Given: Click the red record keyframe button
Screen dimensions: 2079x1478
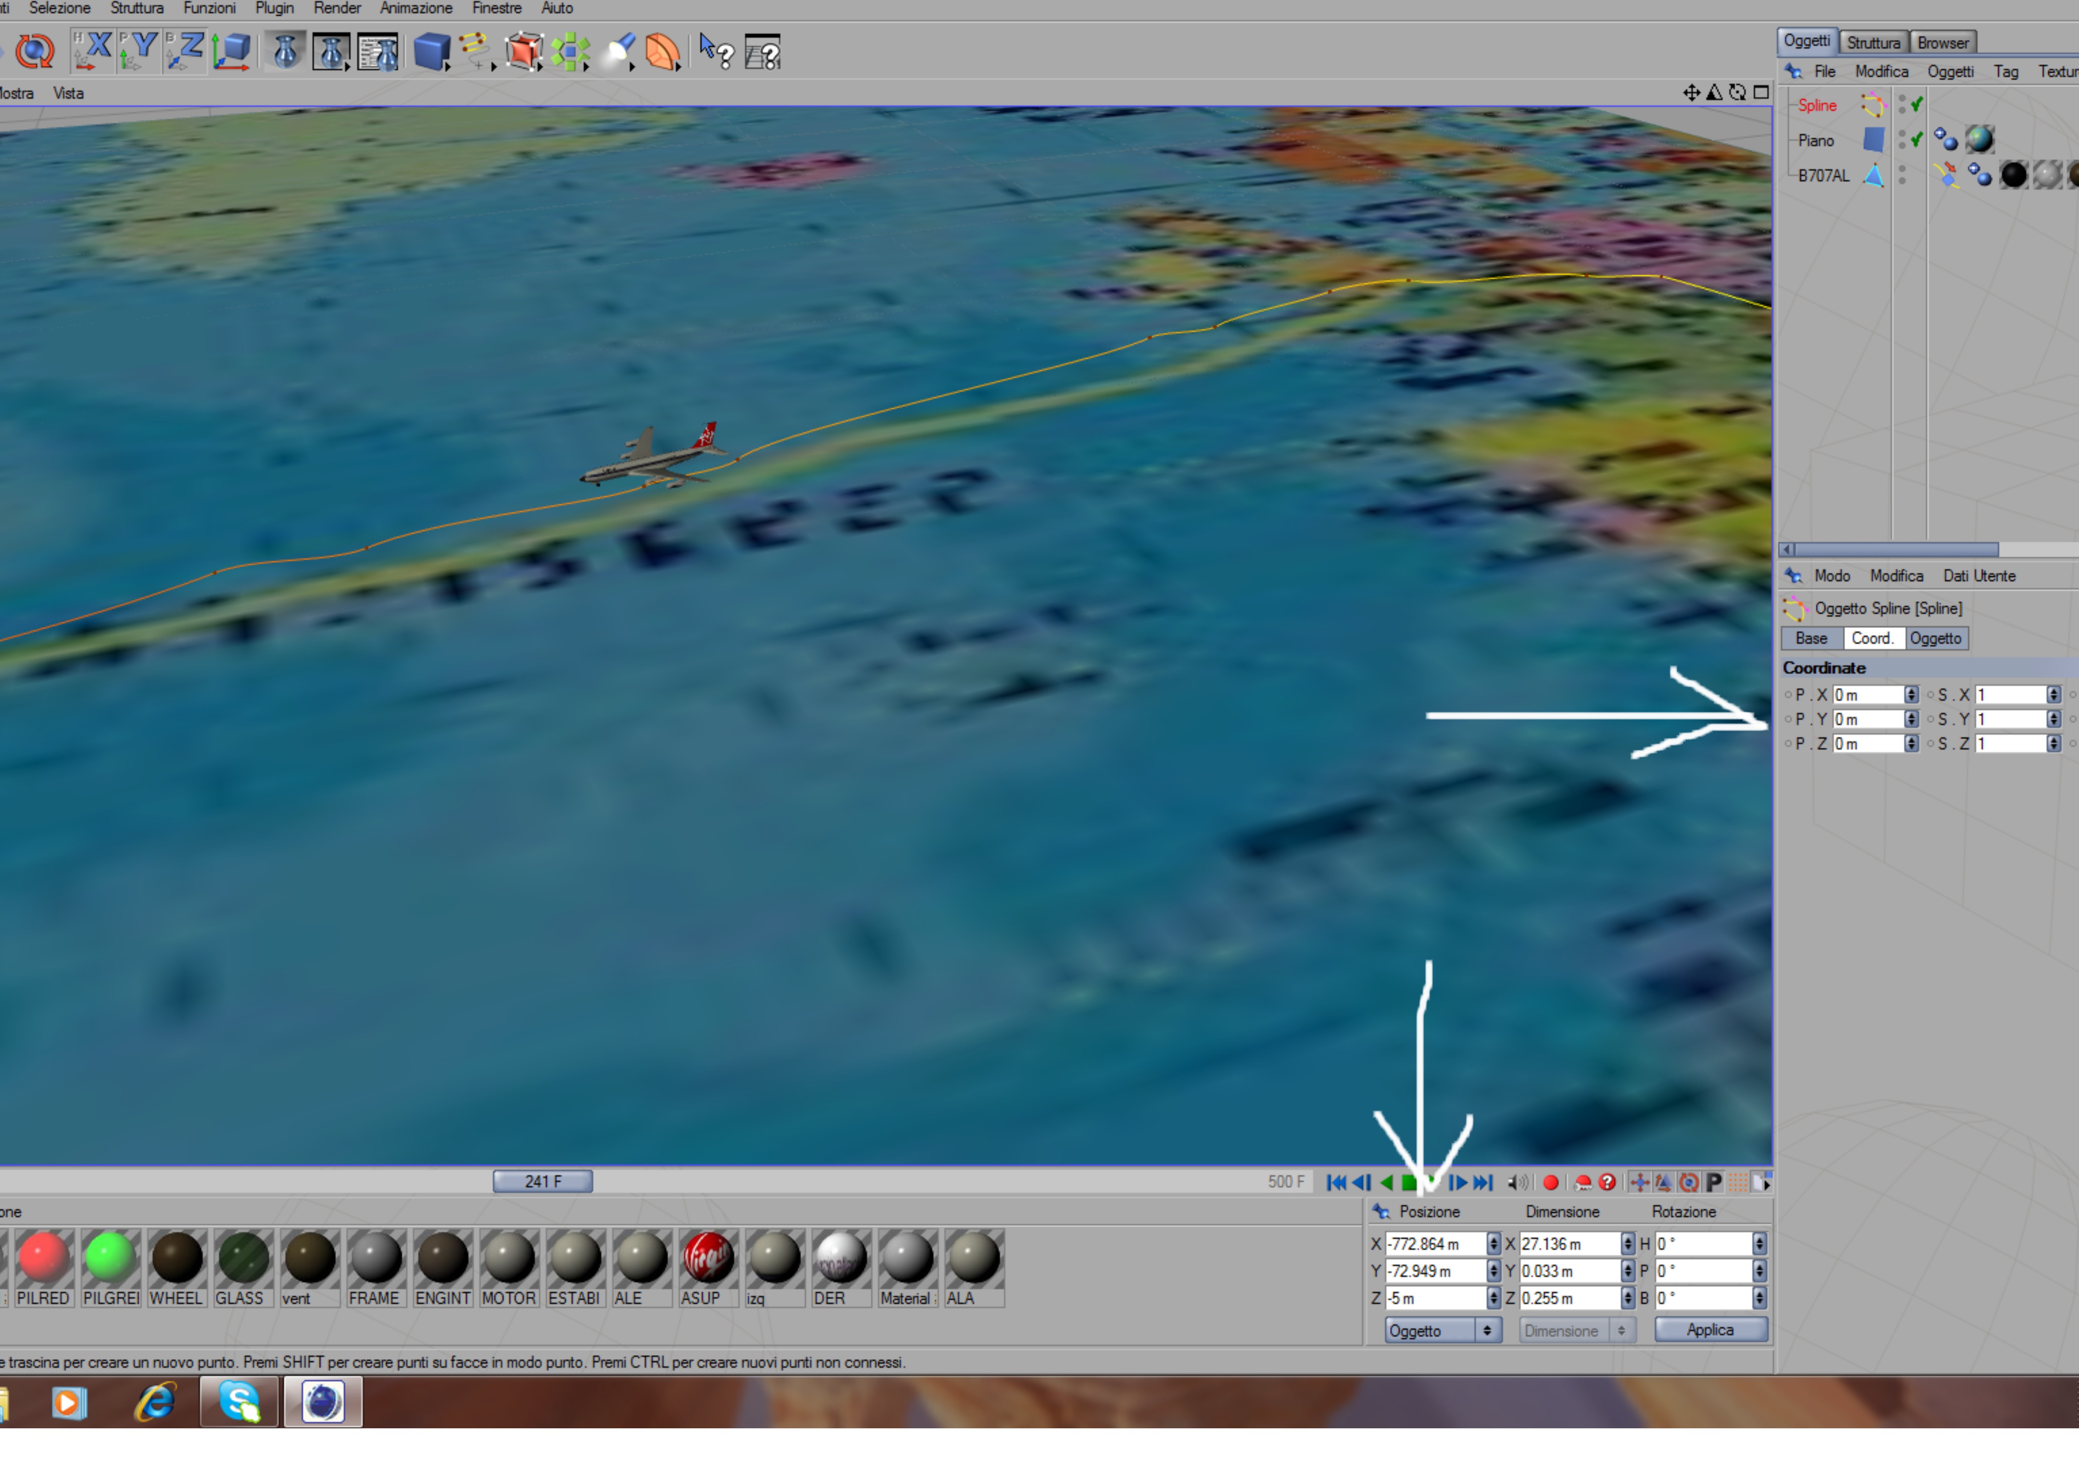Looking at the screenshot, I should pyautogui.click(x=1550, y=1182).
